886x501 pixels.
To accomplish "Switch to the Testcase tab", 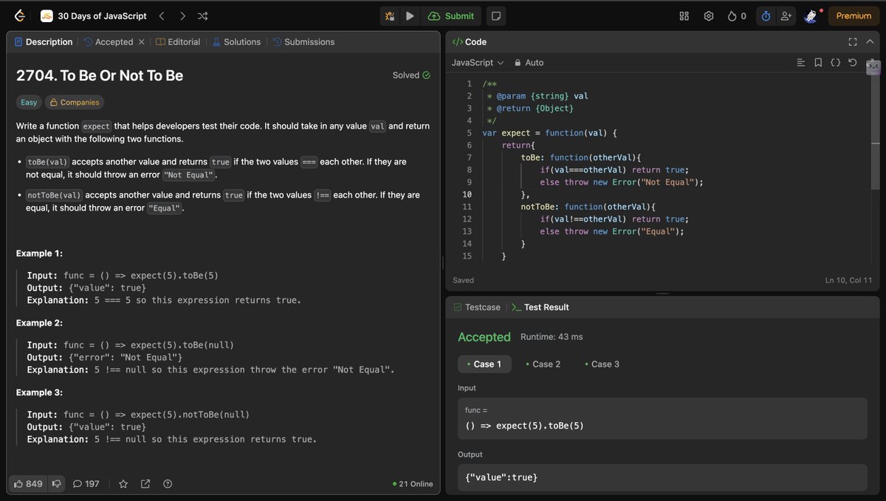I will (x=477, y=307).
